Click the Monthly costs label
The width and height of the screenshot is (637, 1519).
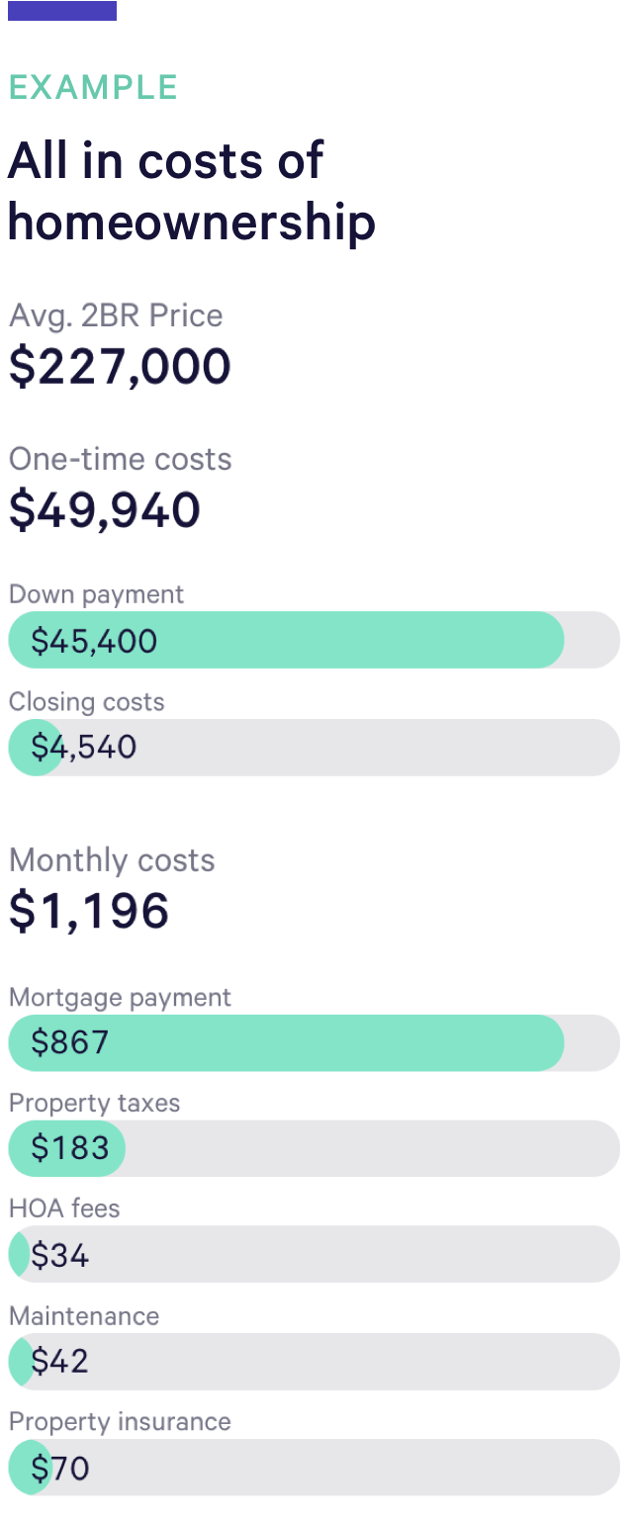[x=112, y=860]
